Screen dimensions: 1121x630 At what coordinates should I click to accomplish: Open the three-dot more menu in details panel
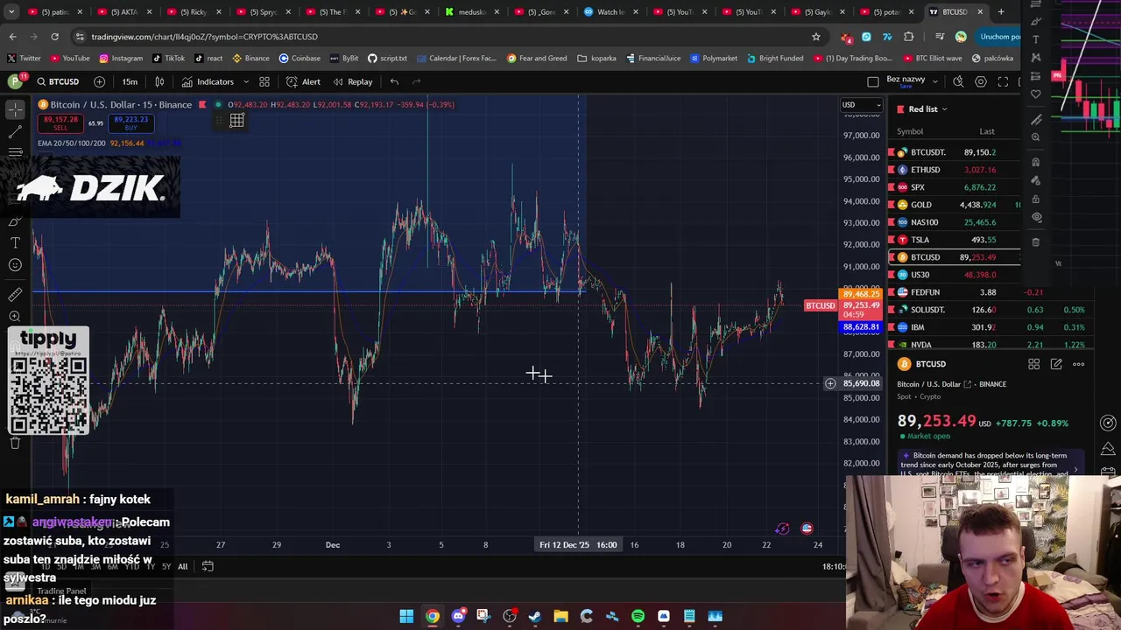pyautogui.click(x=1079, y=364)
